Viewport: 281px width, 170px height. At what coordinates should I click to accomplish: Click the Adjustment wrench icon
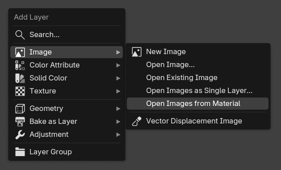click(20, 135)
